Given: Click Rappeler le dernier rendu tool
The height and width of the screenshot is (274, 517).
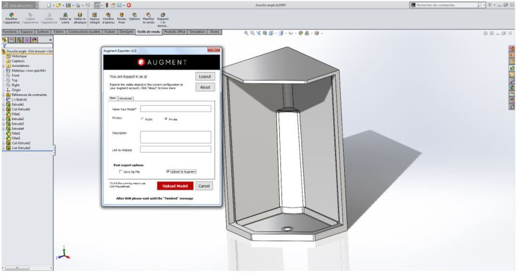Looking at the screenshot, I should [x=163, y=20].
